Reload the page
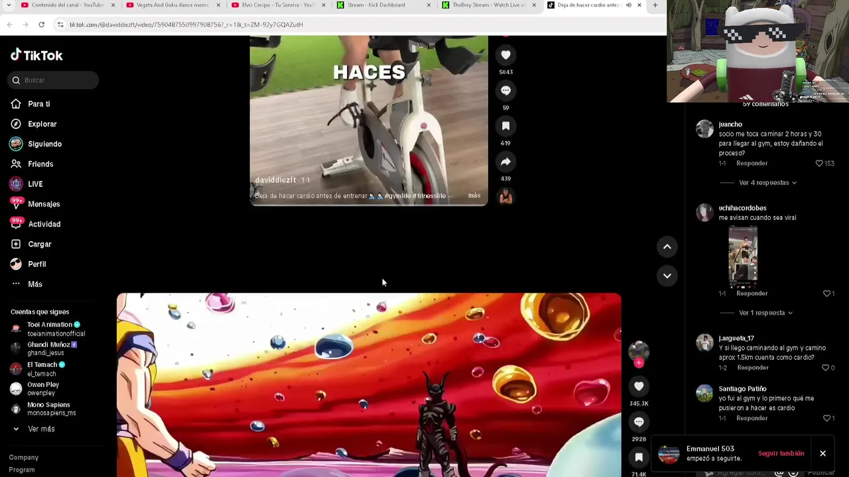Screen dimensions: 849x477 pyautogui.click(x=41, y=25)
